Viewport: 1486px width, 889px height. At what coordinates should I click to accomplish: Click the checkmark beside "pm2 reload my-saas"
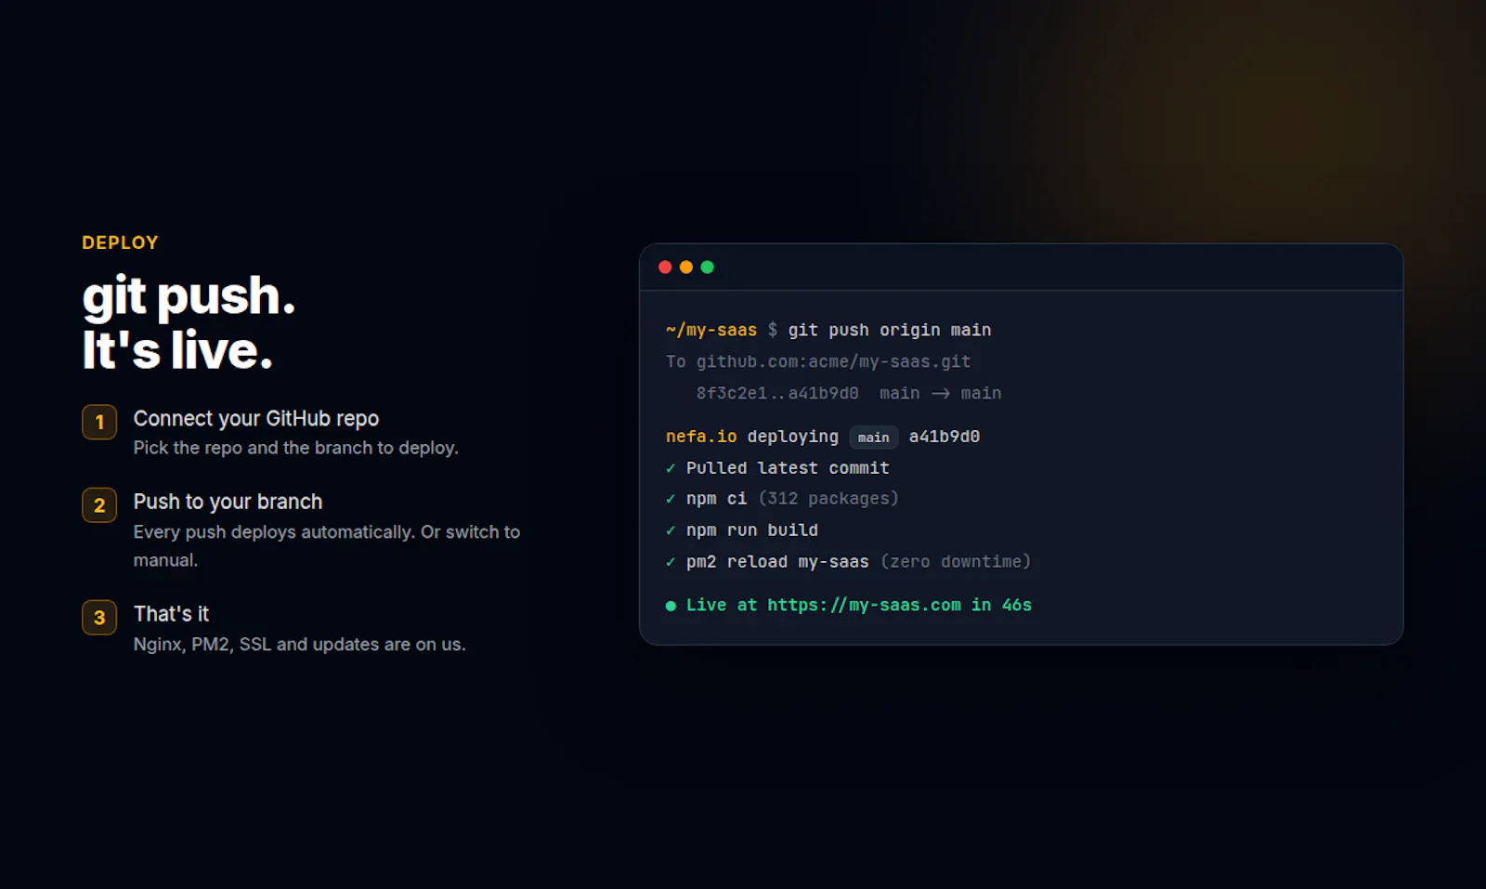[671, 562]
